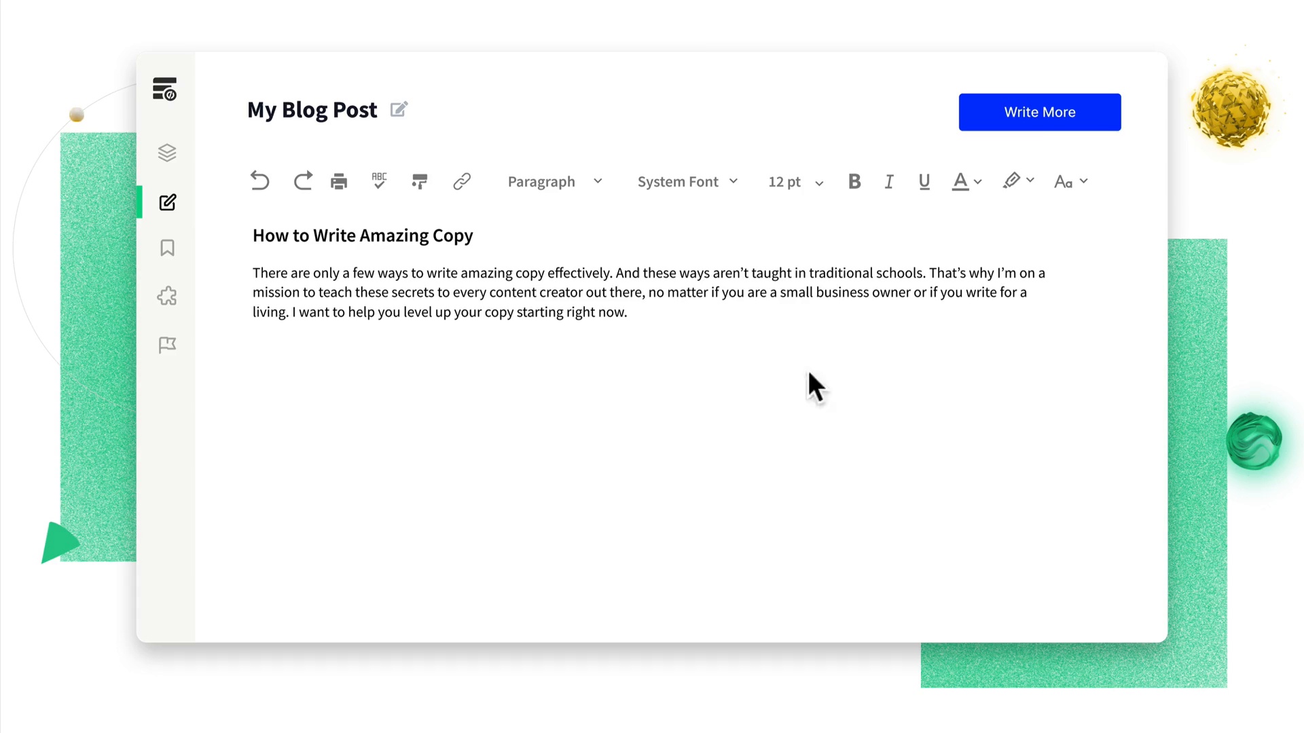Image resolution: width=1304 pixels, height=733 pixels.
Task: Click the app logo icon in sidebar
Action: tap(165, 89)
